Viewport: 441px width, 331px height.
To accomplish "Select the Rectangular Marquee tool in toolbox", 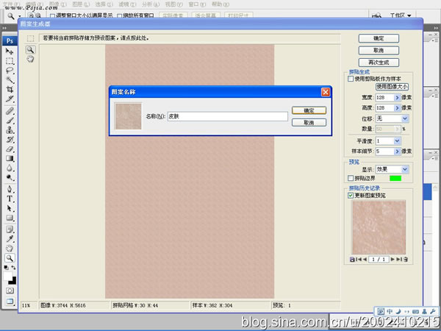I will (x=10, y=61).
